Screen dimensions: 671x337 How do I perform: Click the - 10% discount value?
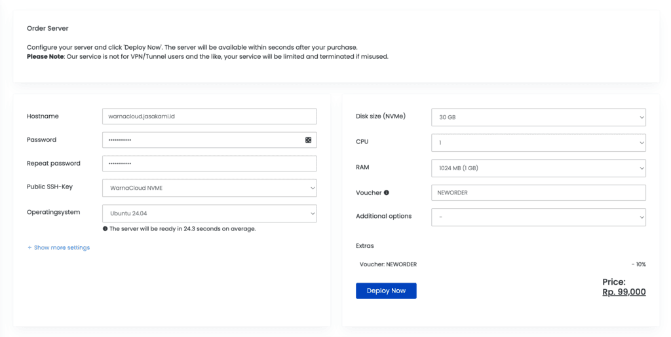638,264
